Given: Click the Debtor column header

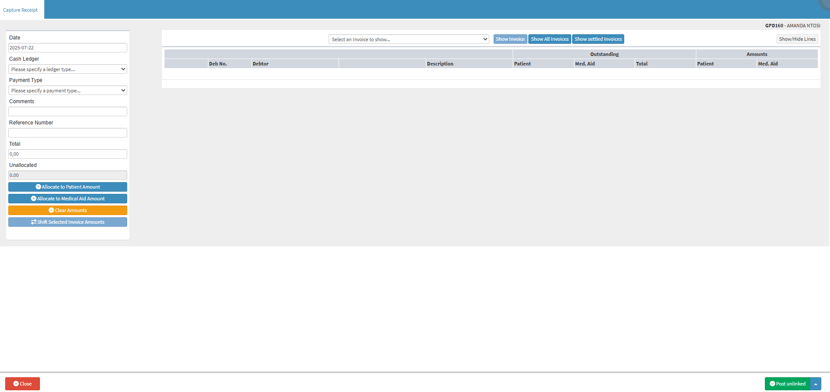Looking at the screenshot, I should click(x=295, y=64).
